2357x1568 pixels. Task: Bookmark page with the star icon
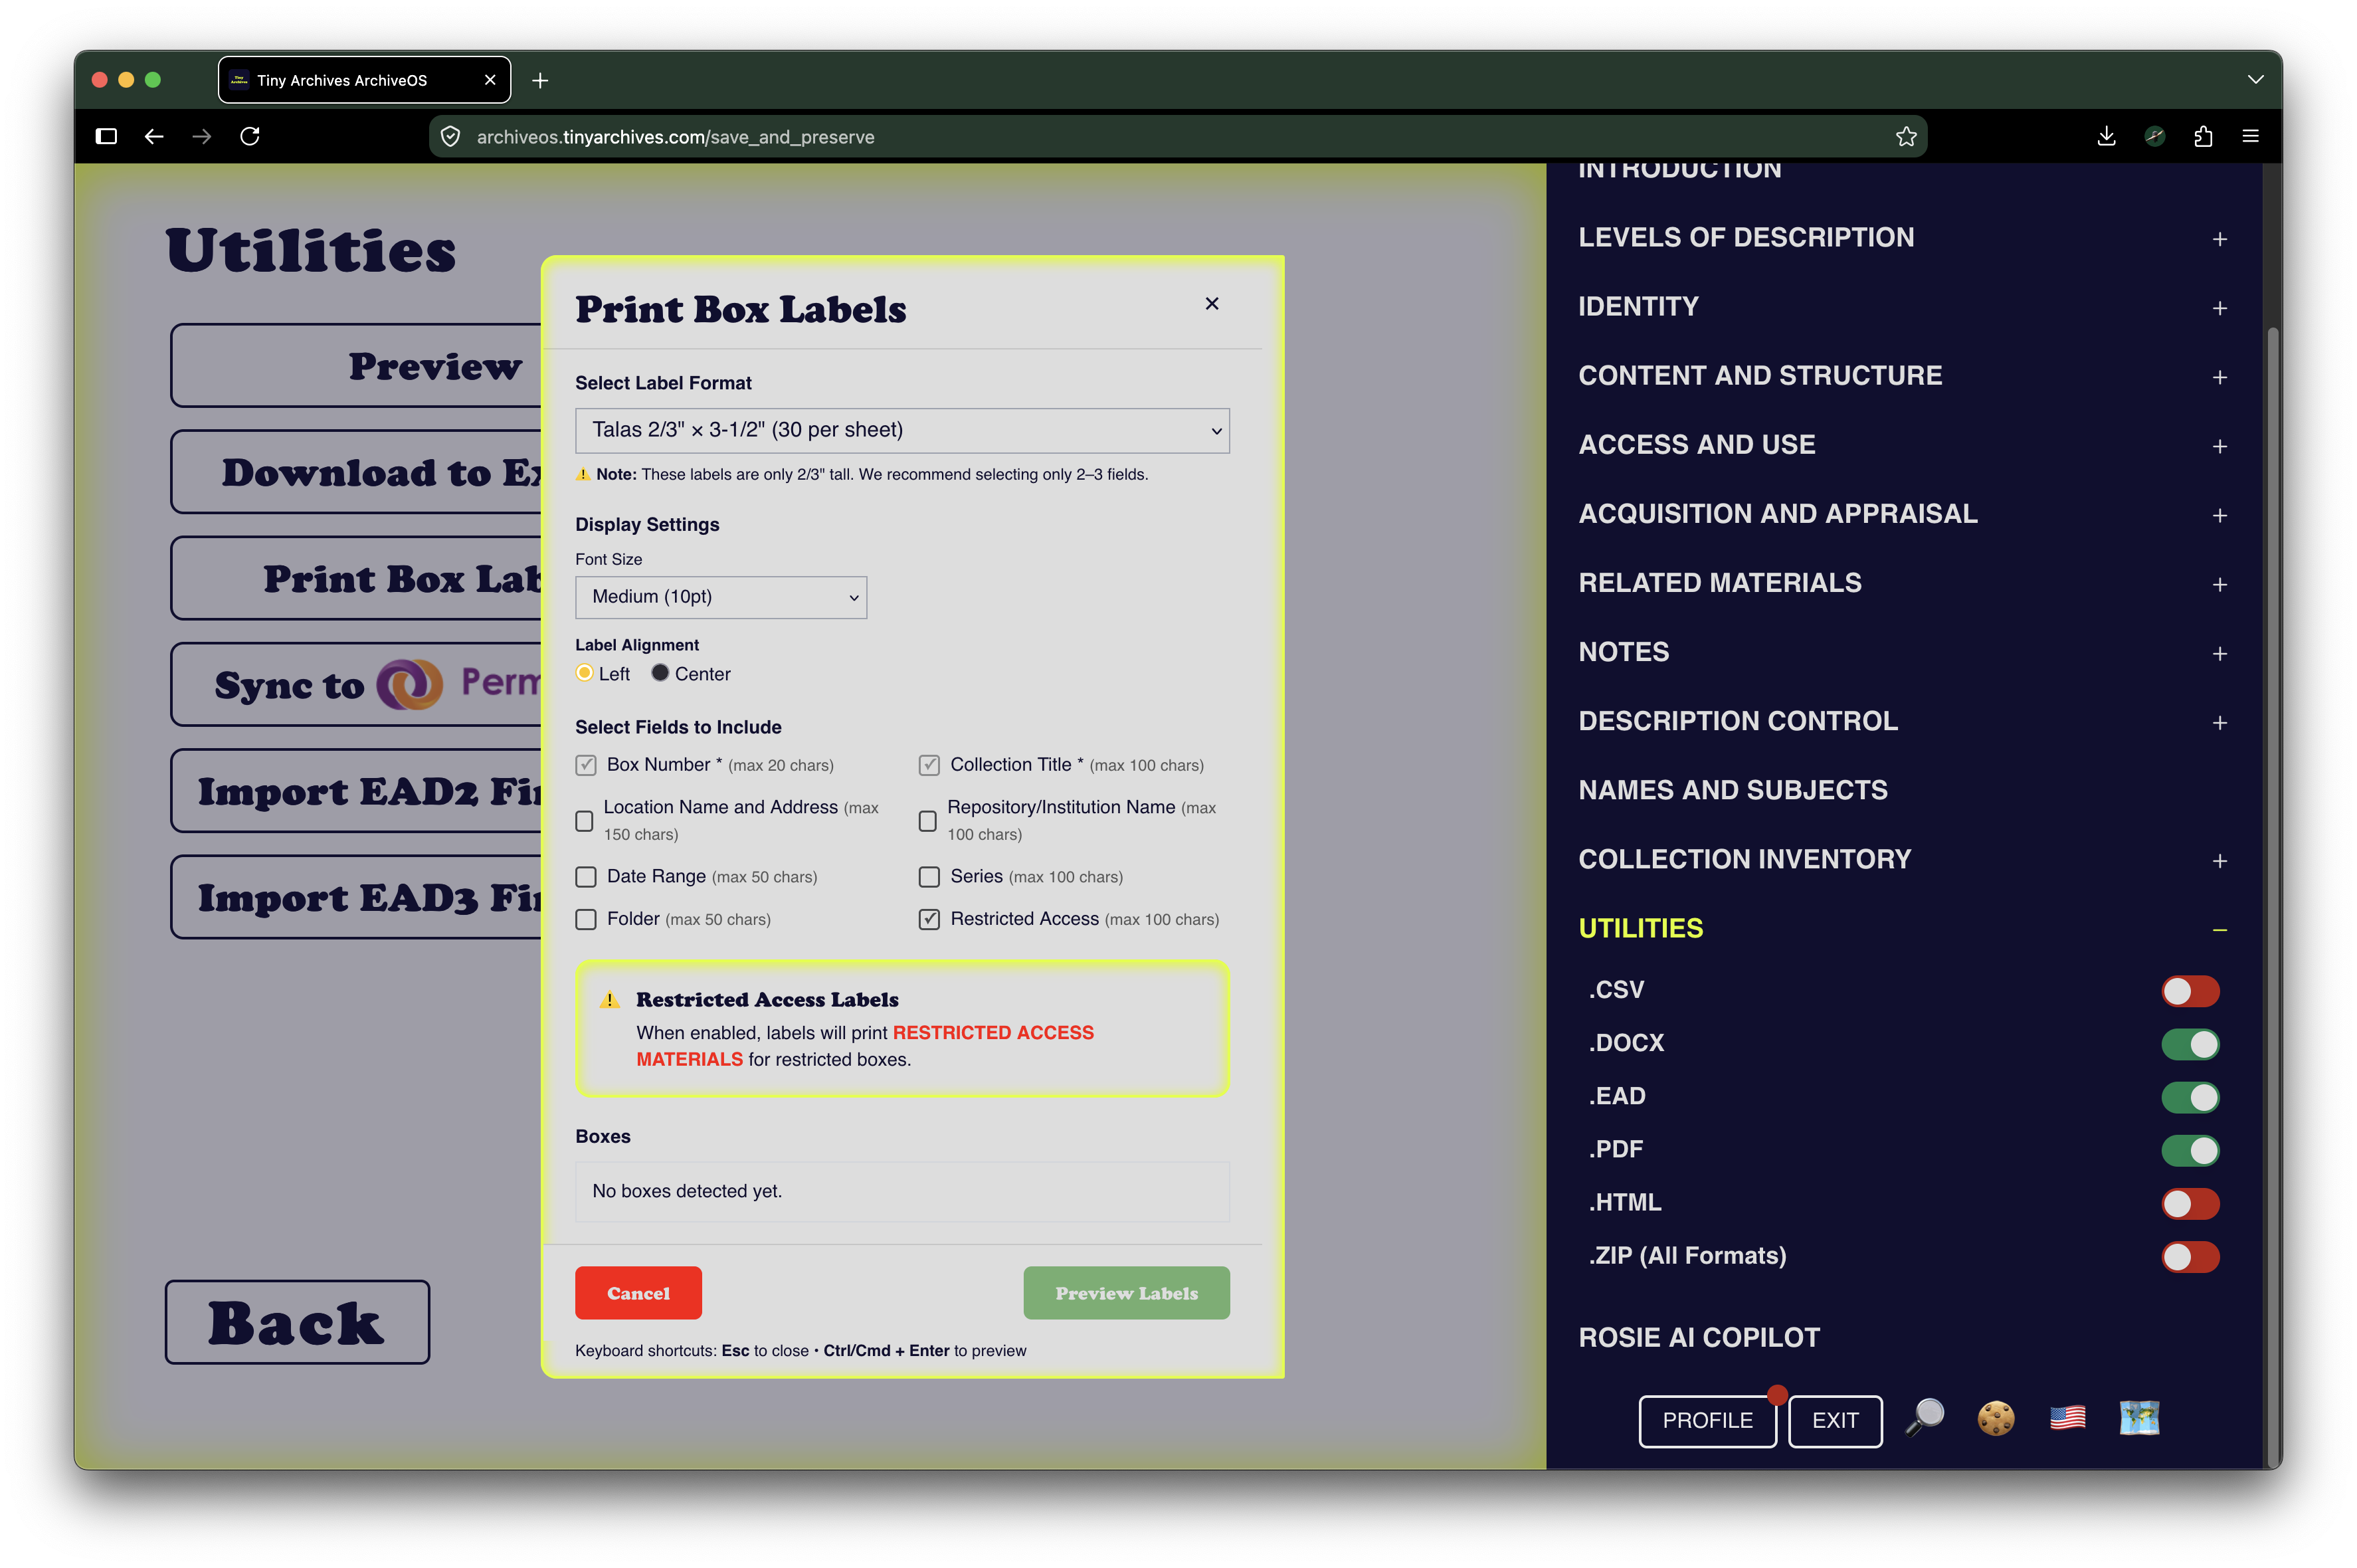(x=1905, y=137)
